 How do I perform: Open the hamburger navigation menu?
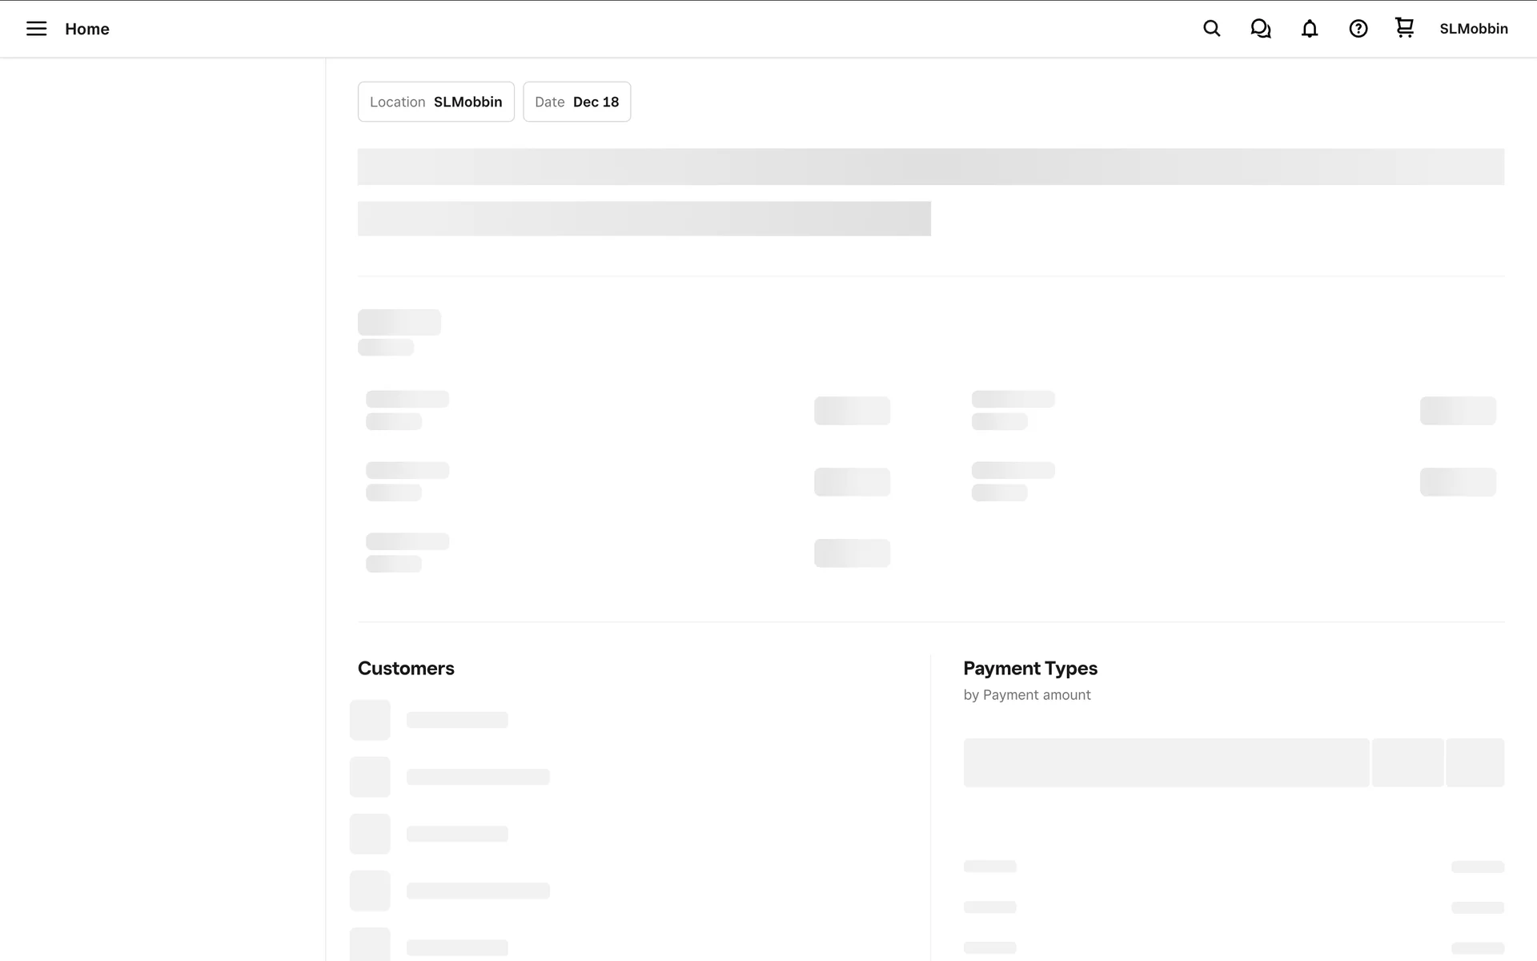click(36, 29)
